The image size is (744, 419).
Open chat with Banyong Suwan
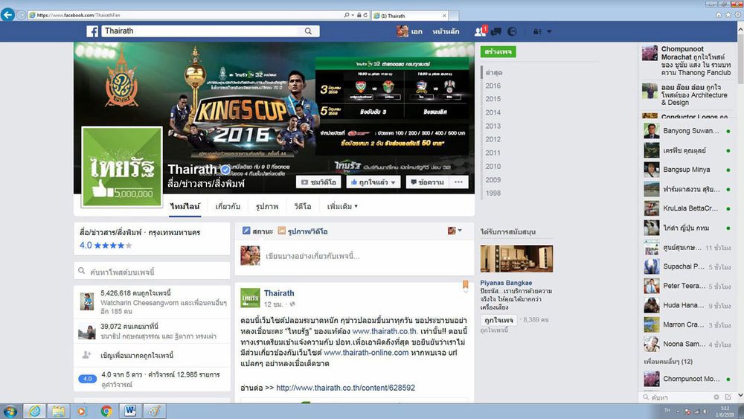tap(687, 131)
